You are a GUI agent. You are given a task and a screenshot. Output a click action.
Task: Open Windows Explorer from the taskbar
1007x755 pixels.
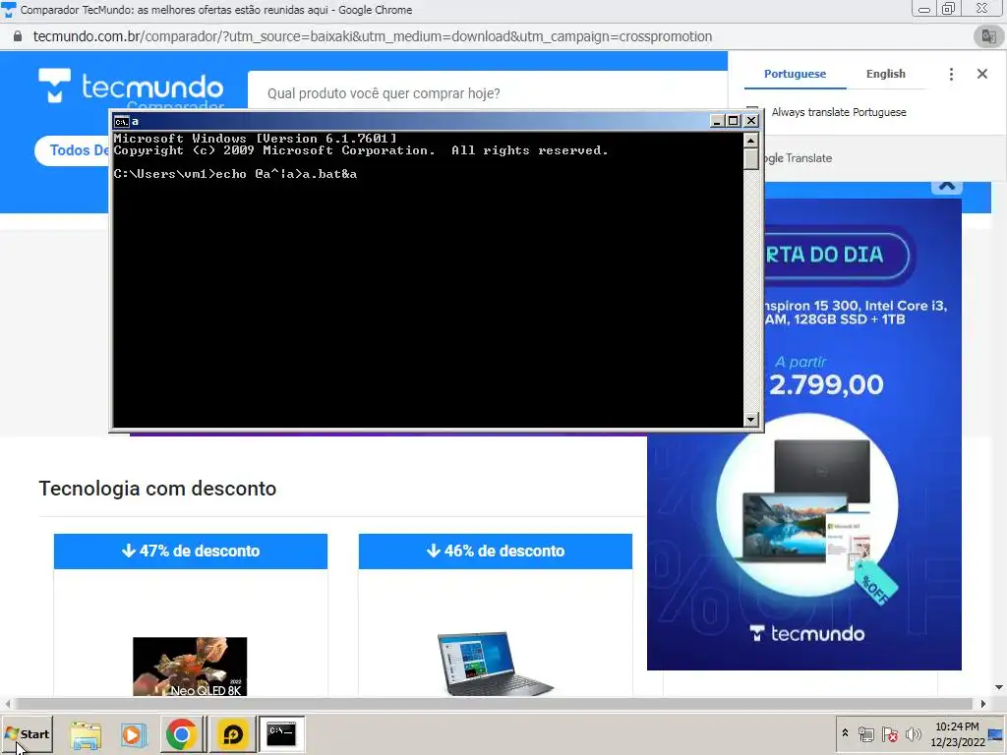[86, 734]
